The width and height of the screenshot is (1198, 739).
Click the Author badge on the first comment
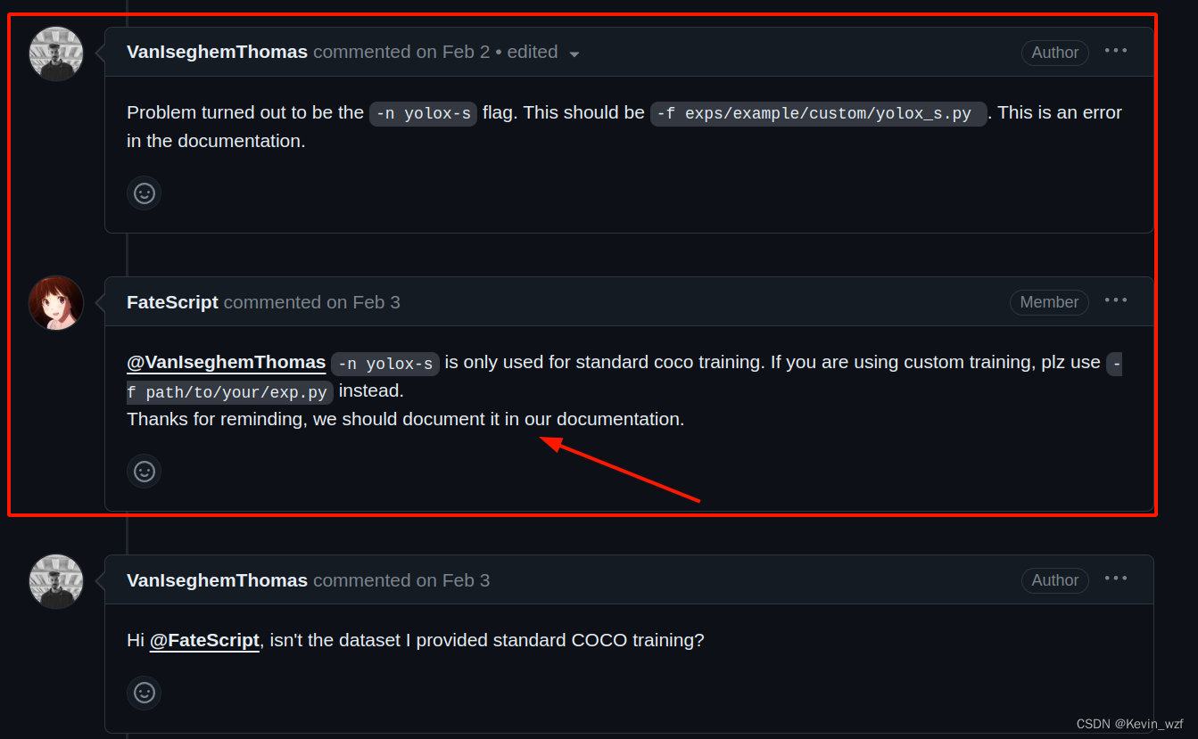coord(1055,53)
